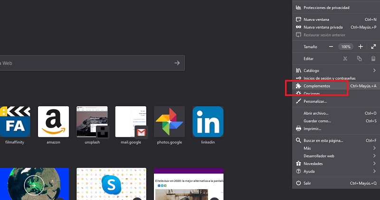Open the globe map highlight card
The image size is (380, 200).
[34, 184]
